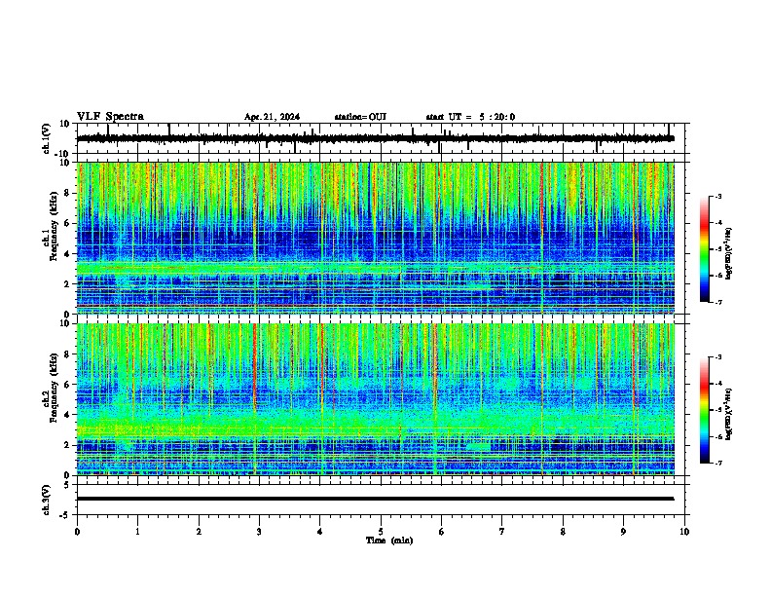Click time axis tick label '7'
Screen dimensions: 771x596
pyautogui.click(x=502, y=532)
